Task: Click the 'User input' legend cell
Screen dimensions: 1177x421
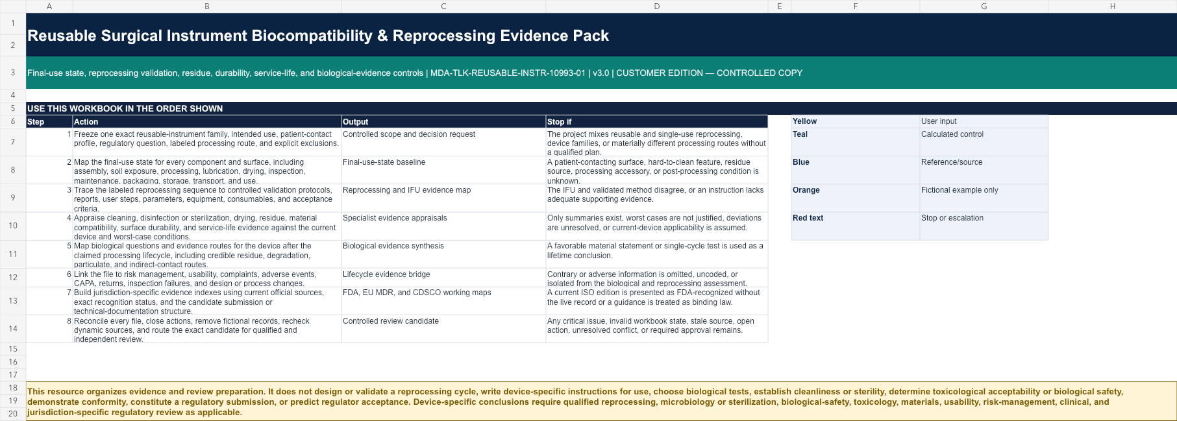Action: (984, 121)
